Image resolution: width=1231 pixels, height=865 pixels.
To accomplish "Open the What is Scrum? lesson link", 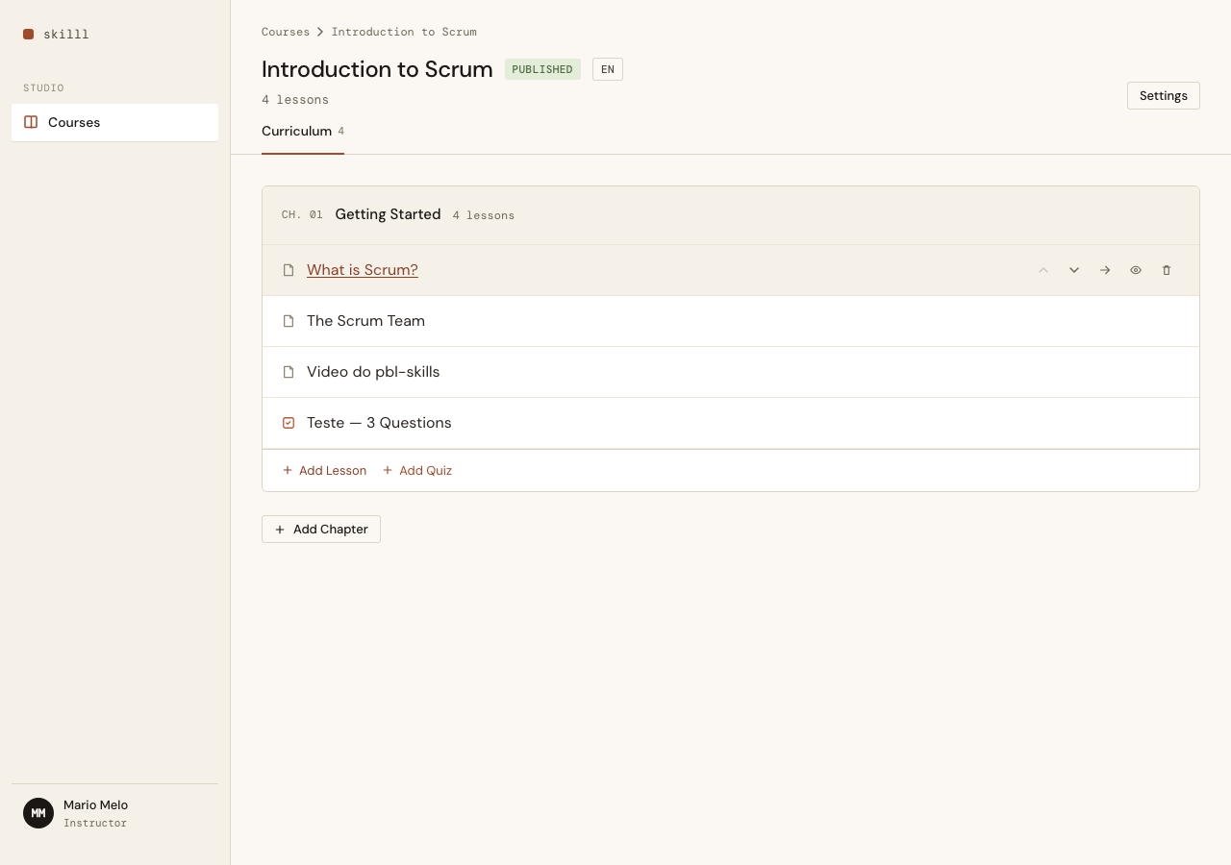I will tap(363, 270).
